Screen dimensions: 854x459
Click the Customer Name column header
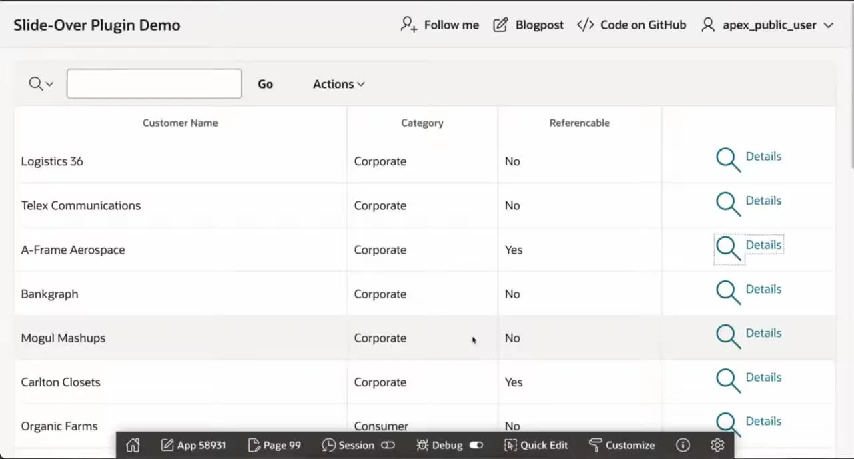tap(180, 123)
